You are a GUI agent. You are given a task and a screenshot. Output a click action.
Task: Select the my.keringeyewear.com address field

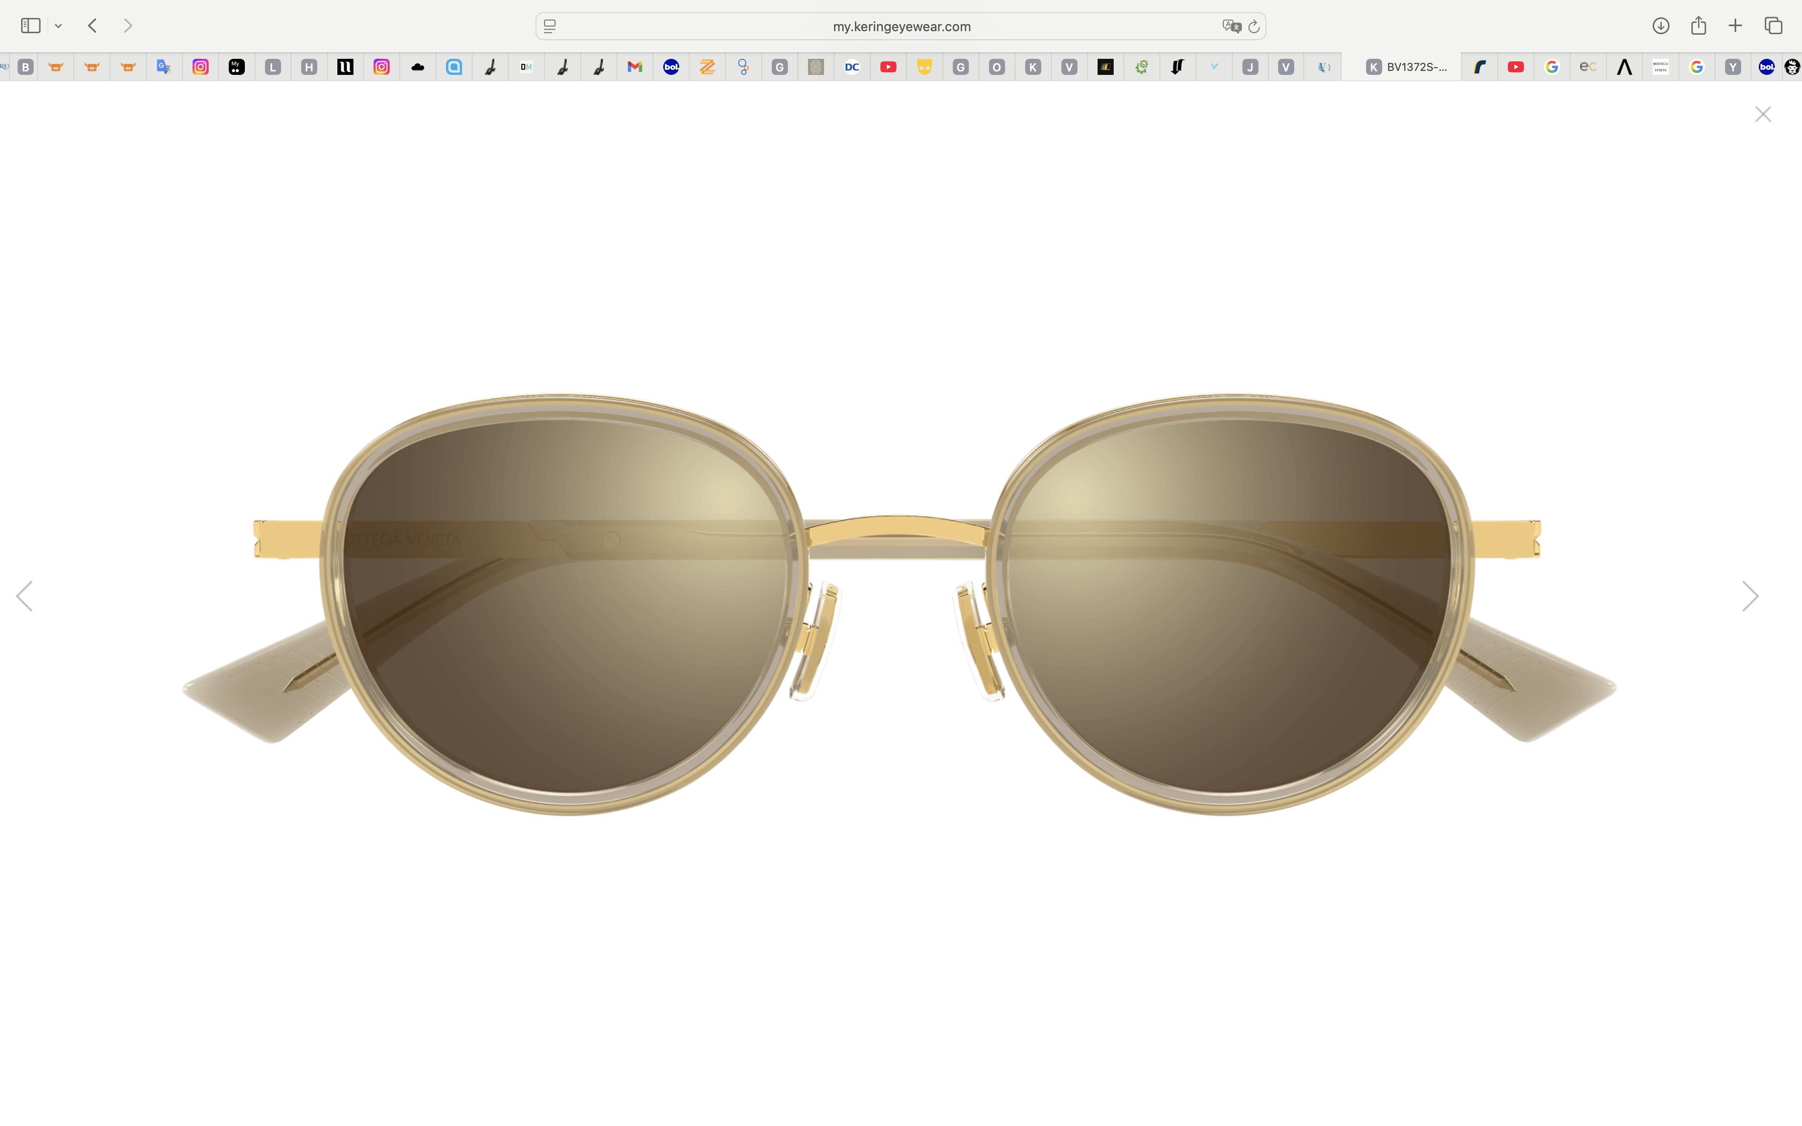pos(900,25)
